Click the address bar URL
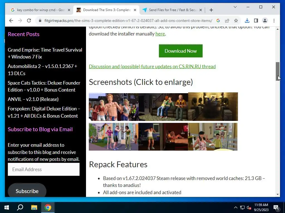 (128, 21)
